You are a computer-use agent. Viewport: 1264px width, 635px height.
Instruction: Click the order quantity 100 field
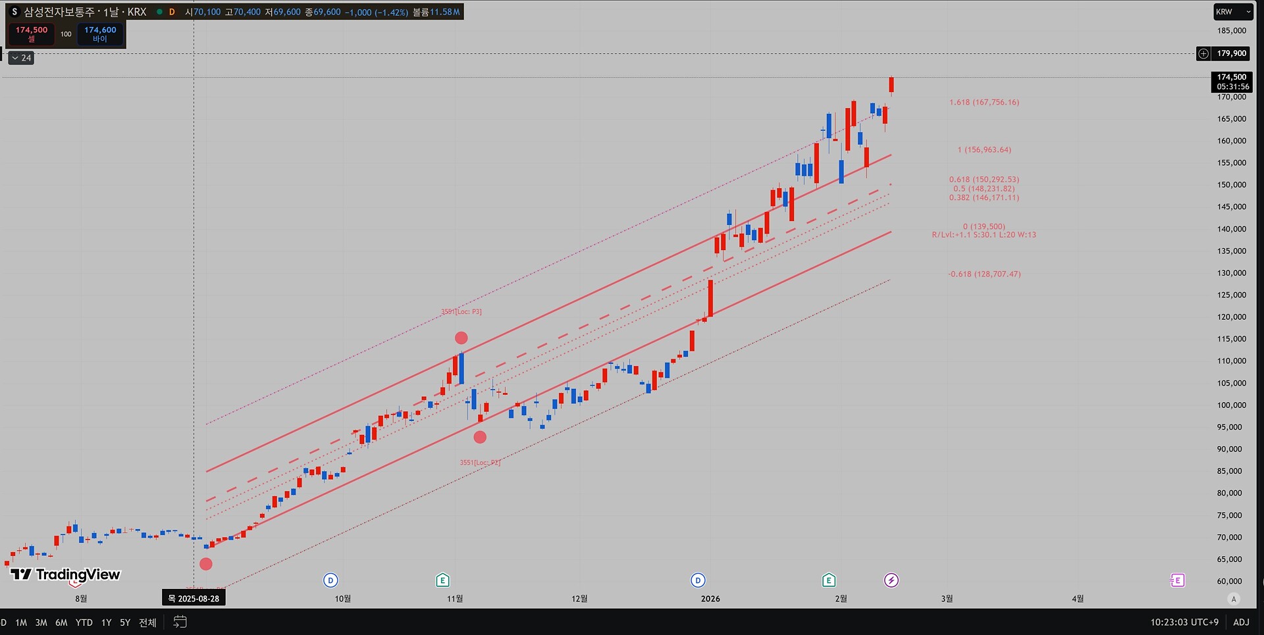coord(66,34)
